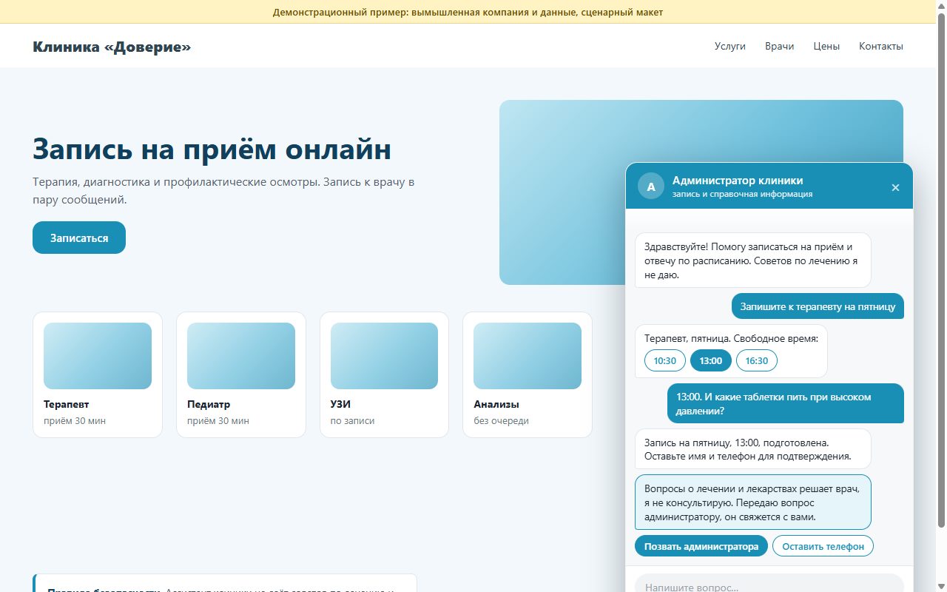Close the clinic administrator chat widget
947x592 pixels.
point(895,187)
